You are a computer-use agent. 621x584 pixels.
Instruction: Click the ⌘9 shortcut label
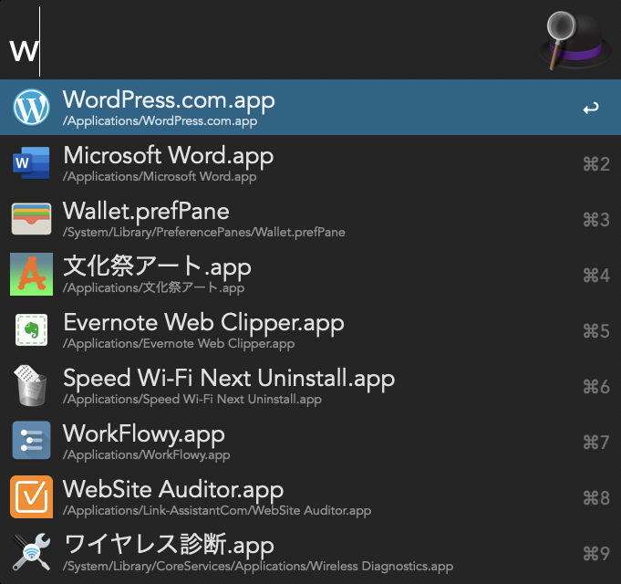596,554
